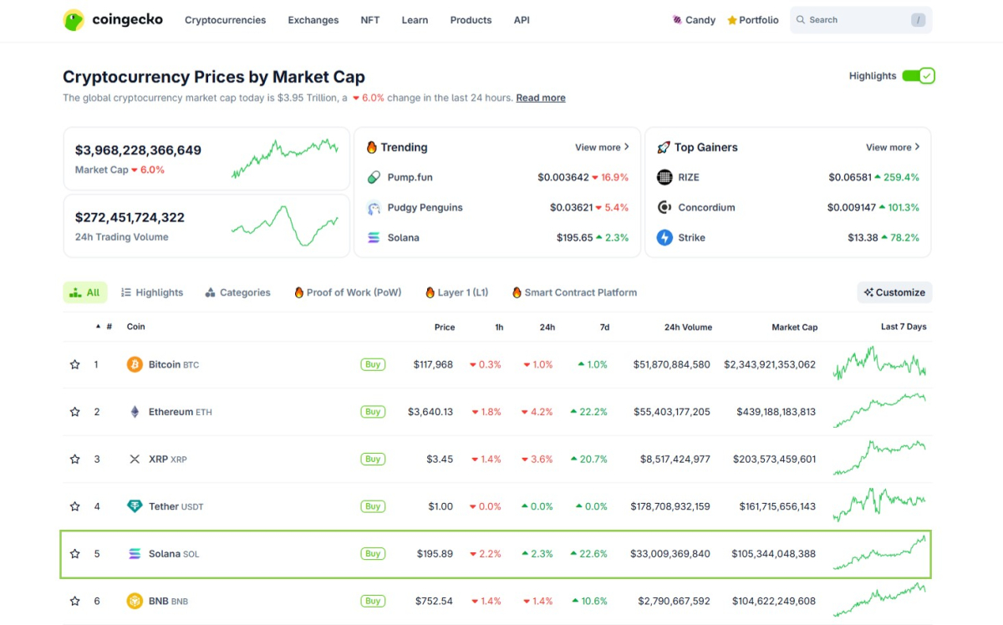The width and height of the screenshot is (1003, 625).
Task: Select the Proof of Work (PoW) tab
Action: (x=348, y=292)
